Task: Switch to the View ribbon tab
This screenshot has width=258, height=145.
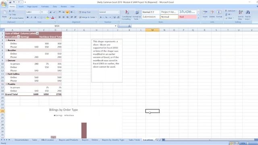Action: pyautogui.click(x=73, y=6)
